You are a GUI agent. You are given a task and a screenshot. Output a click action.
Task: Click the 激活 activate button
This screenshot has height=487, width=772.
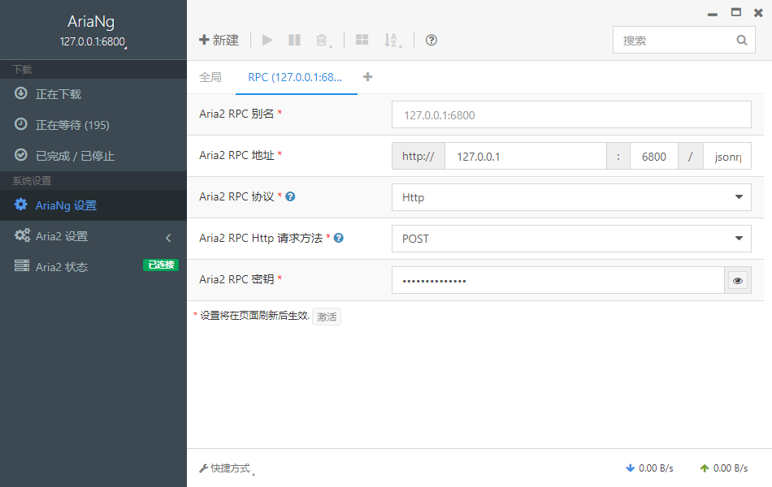327,317
